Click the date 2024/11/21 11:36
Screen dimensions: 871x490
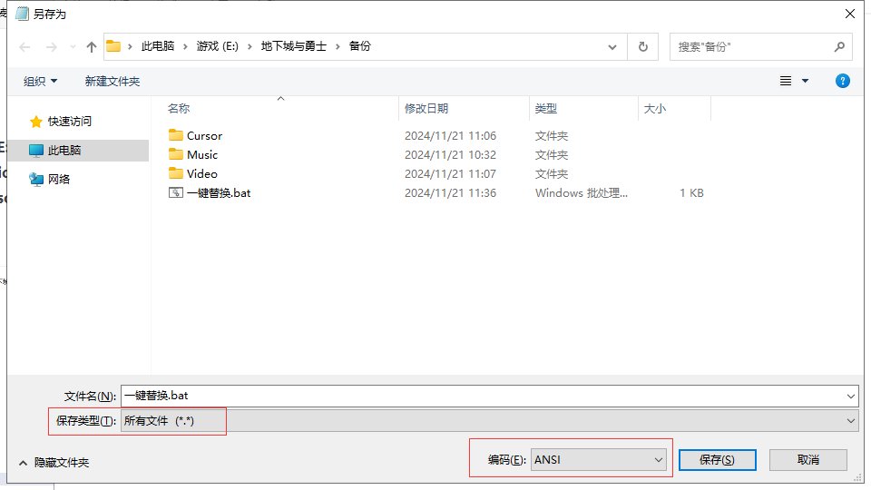[451, 192]
